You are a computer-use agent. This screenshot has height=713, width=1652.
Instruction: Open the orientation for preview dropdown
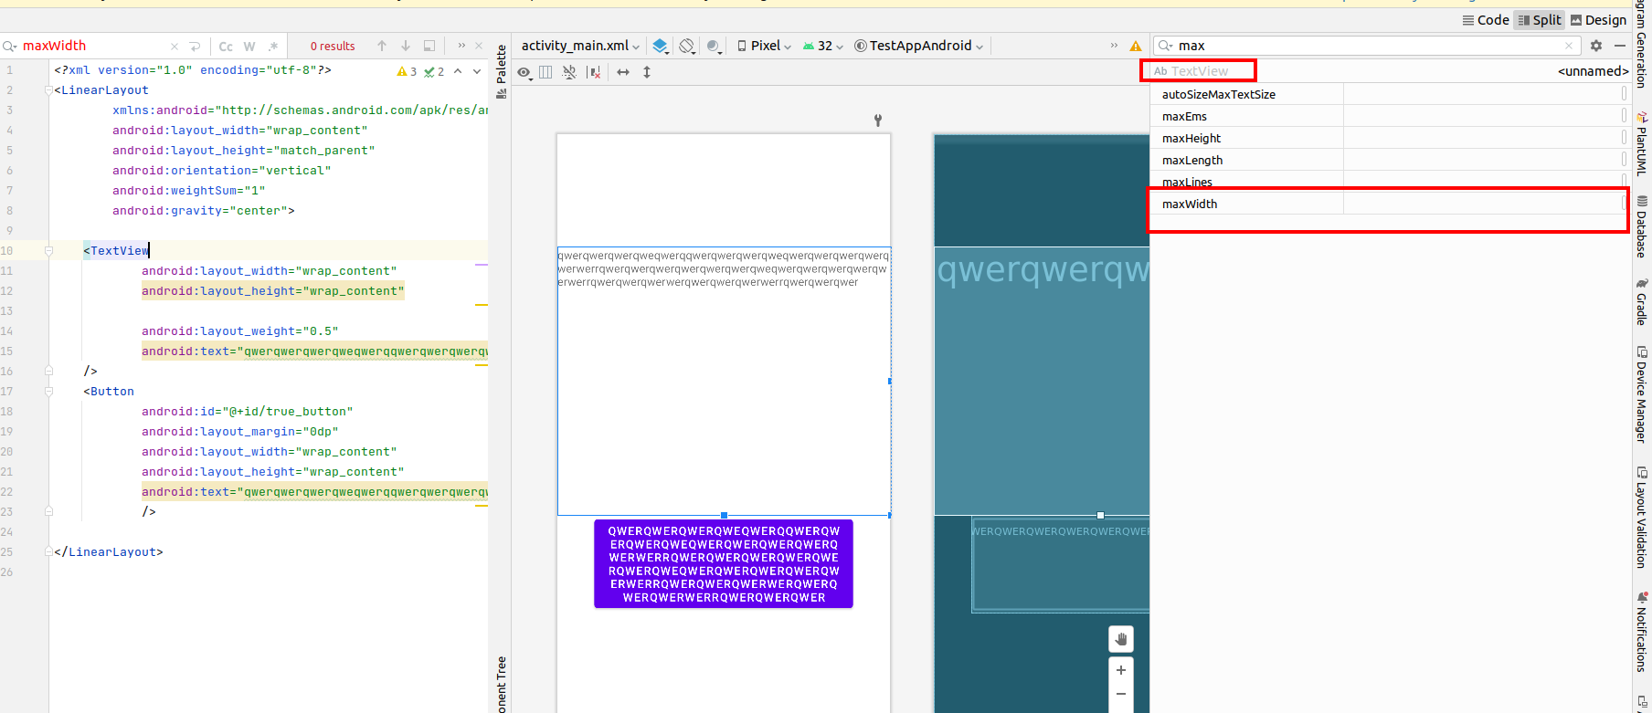[687, 46]
